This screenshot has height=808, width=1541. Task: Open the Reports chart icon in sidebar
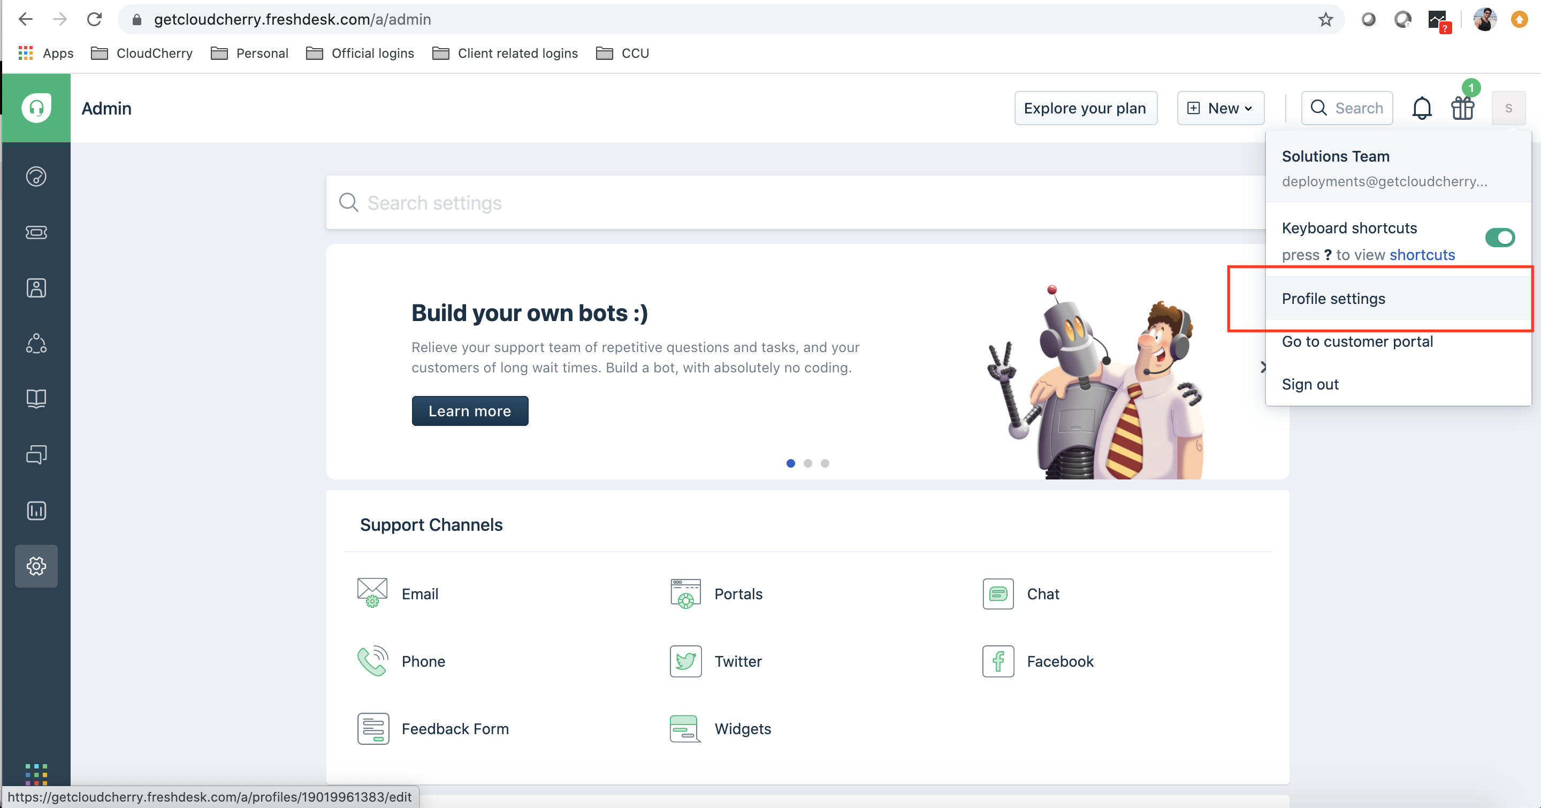(x=36, y=510)
